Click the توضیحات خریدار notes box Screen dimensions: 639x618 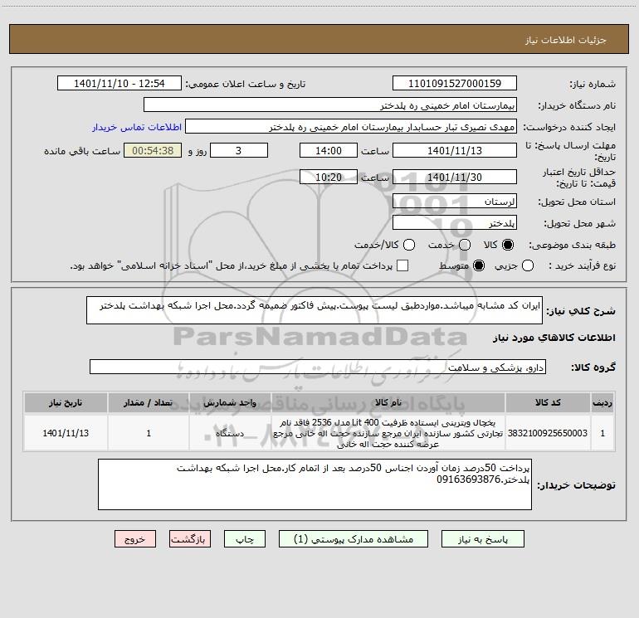(x=315, y=484)
